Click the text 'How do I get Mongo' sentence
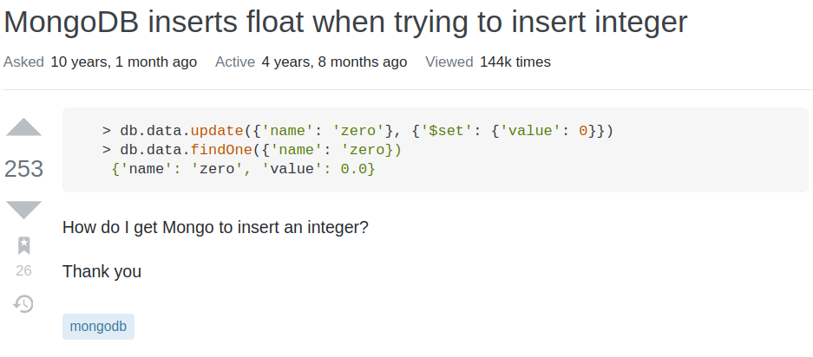The image size is (813, 357). pos(215,228)
